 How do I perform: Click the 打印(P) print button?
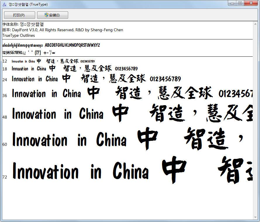pyautogui.click(x=19, y=15)
